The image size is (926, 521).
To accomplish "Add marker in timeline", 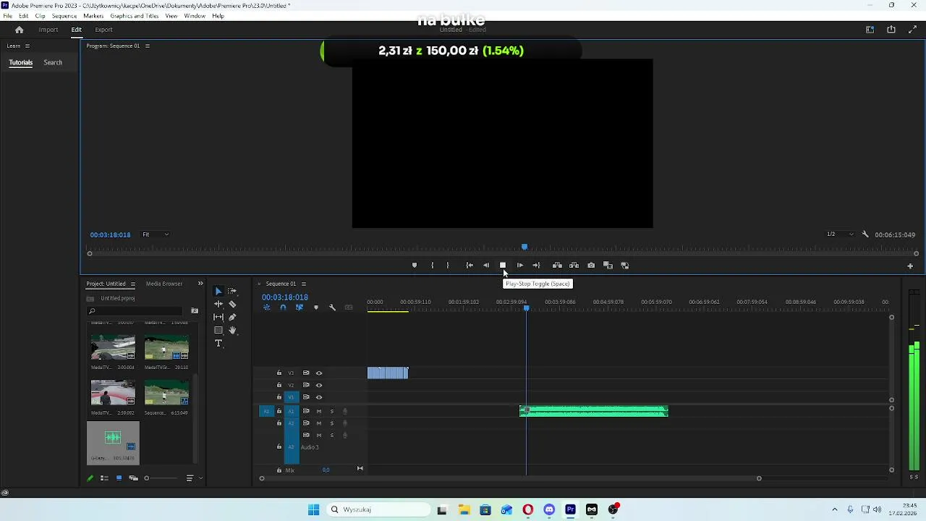I will tap(315, 308).
